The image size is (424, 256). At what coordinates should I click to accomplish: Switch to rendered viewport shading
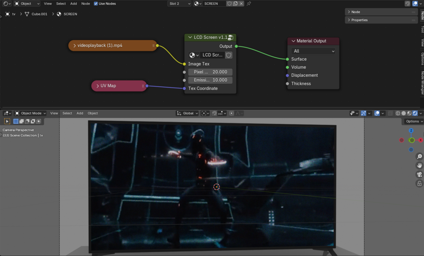click(x=415, y=113)
